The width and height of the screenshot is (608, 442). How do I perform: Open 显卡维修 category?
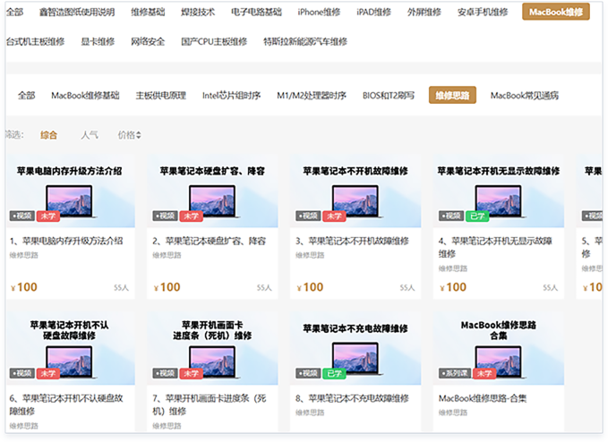click(x=98, y=41)
